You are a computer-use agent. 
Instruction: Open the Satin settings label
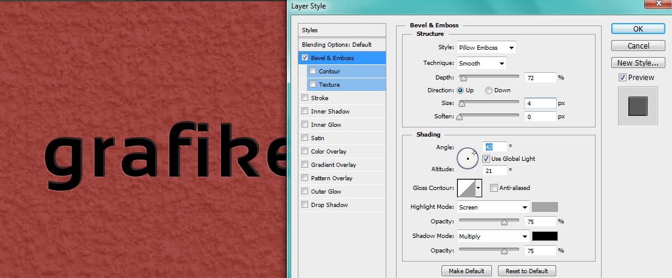tap(318, 138)
